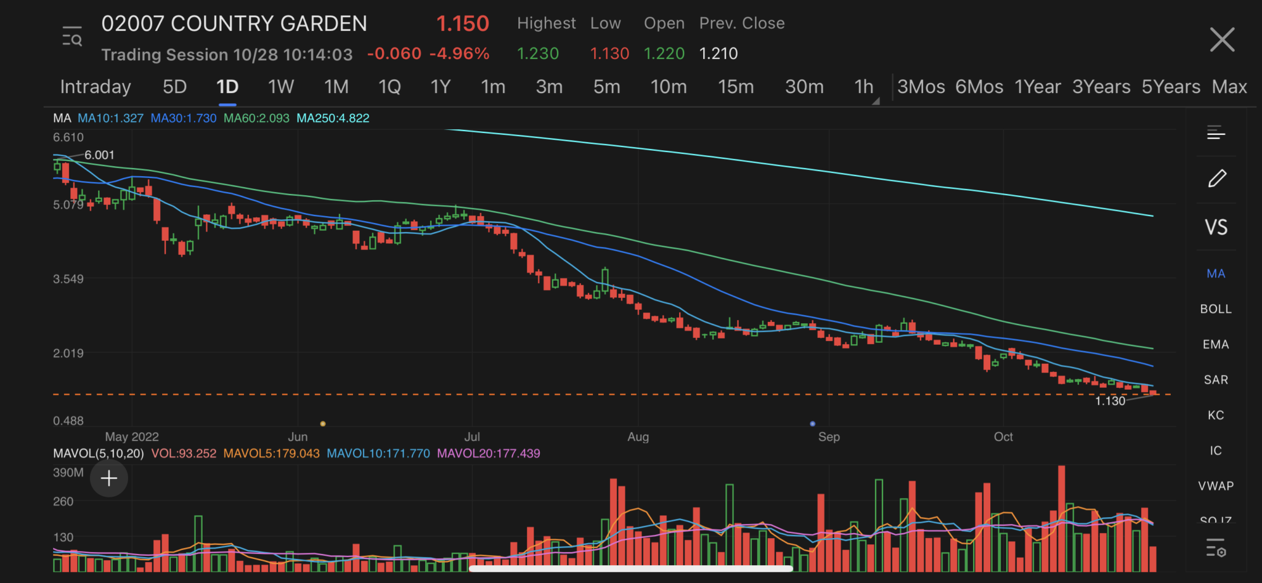The width and height of the screenshot is (1262, 583).
Task: Click the MA250:4.822 legend label
Action: point(333,118)
